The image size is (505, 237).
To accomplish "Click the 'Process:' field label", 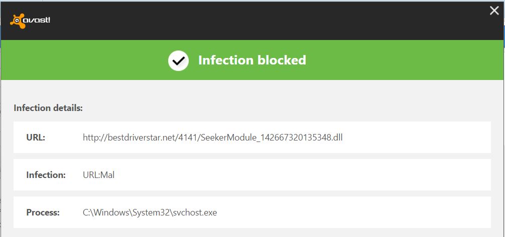I will coord(43,212).
